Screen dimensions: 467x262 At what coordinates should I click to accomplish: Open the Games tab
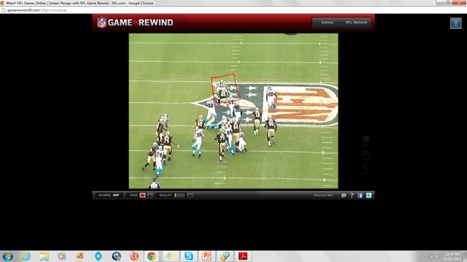coord(327,22)
